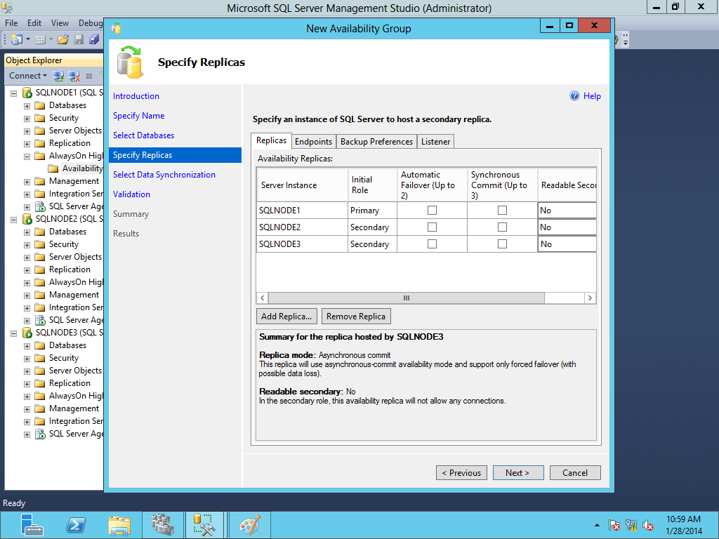719x539 pixels.
Task: Click the replicas grid horizontal scrollbar thumb
Action: [x=407, y=298]
